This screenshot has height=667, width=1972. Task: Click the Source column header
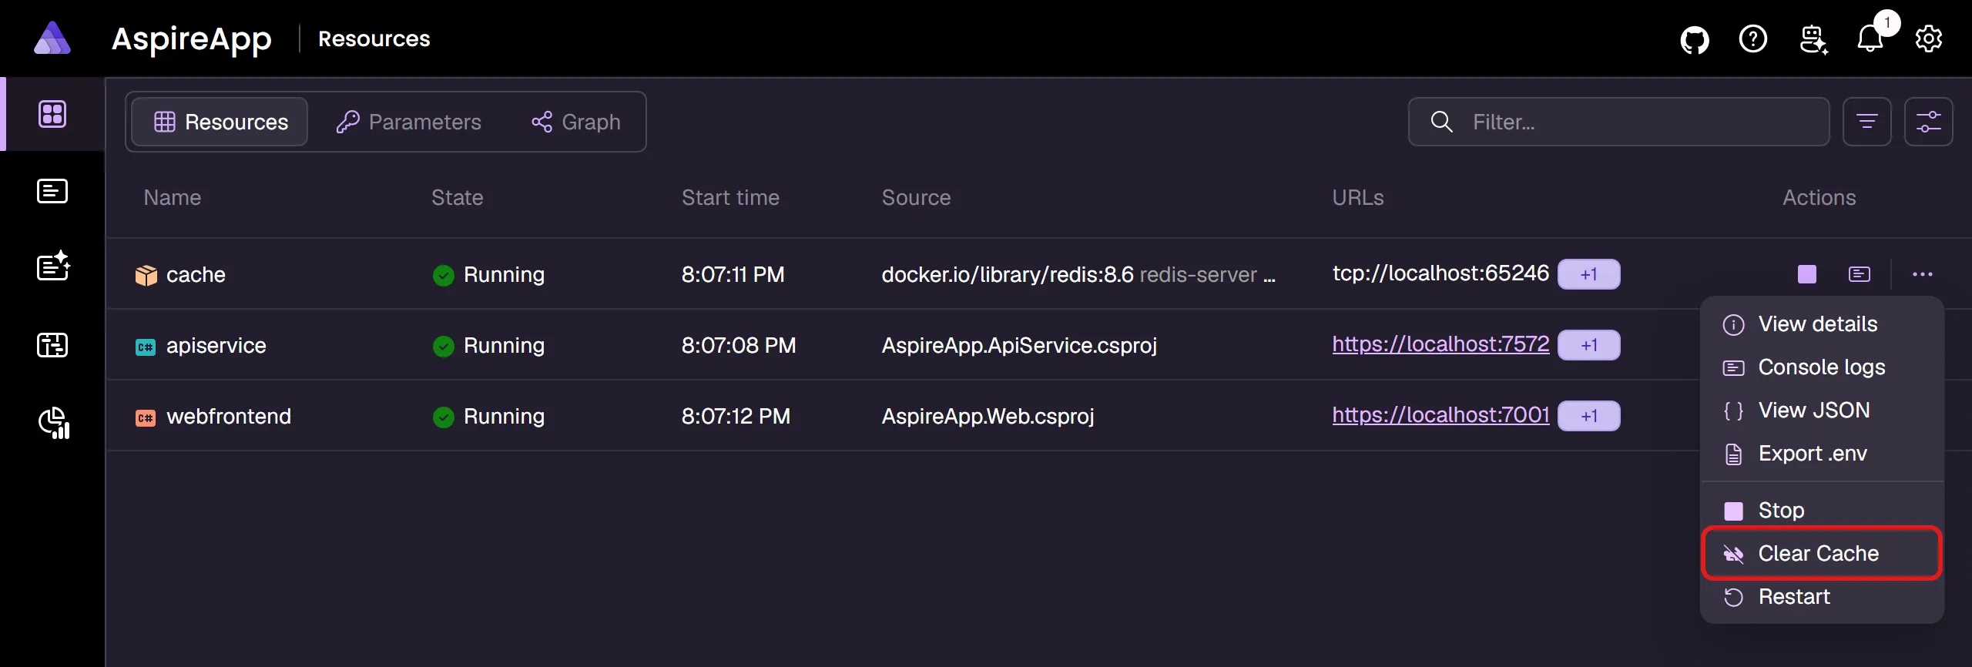(916, 198)
